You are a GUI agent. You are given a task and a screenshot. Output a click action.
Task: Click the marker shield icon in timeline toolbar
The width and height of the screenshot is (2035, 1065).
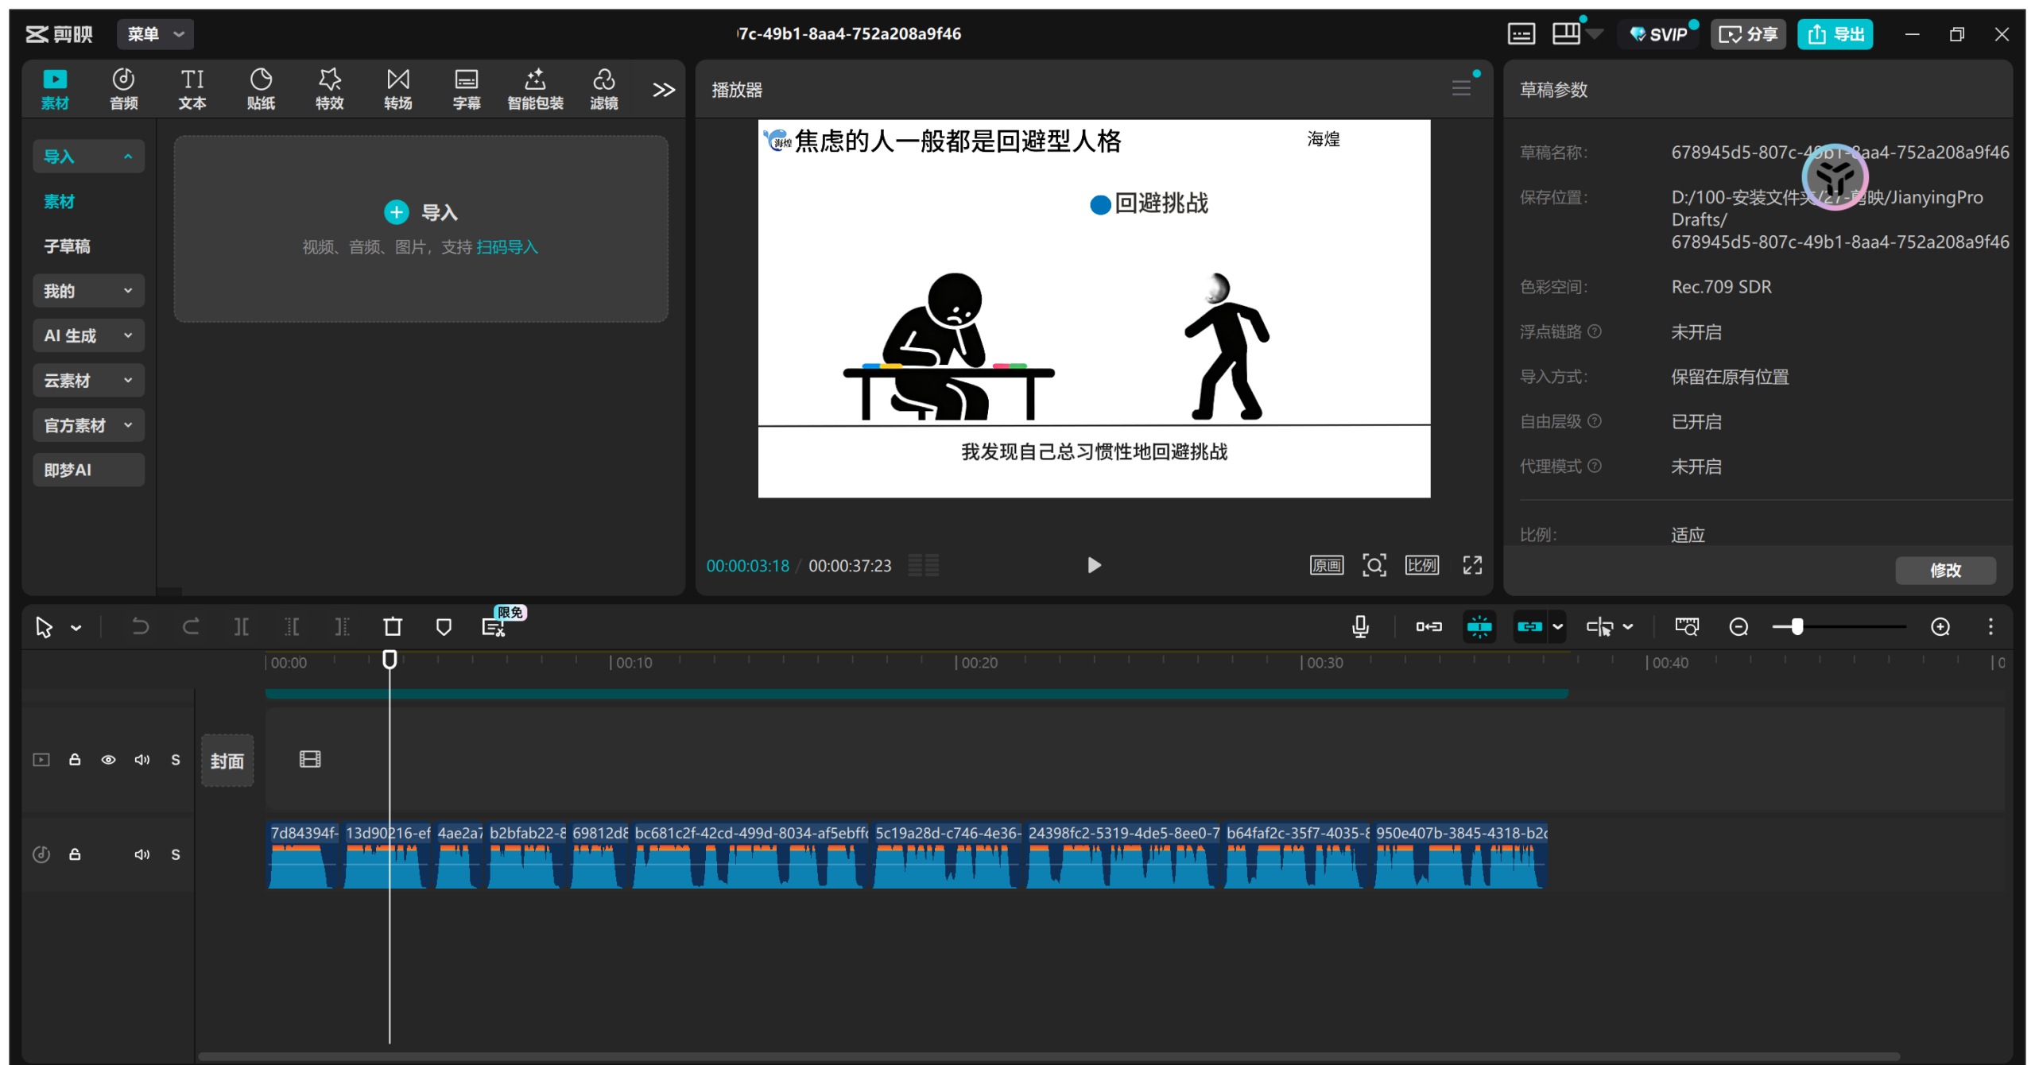(x=444, y=627)
